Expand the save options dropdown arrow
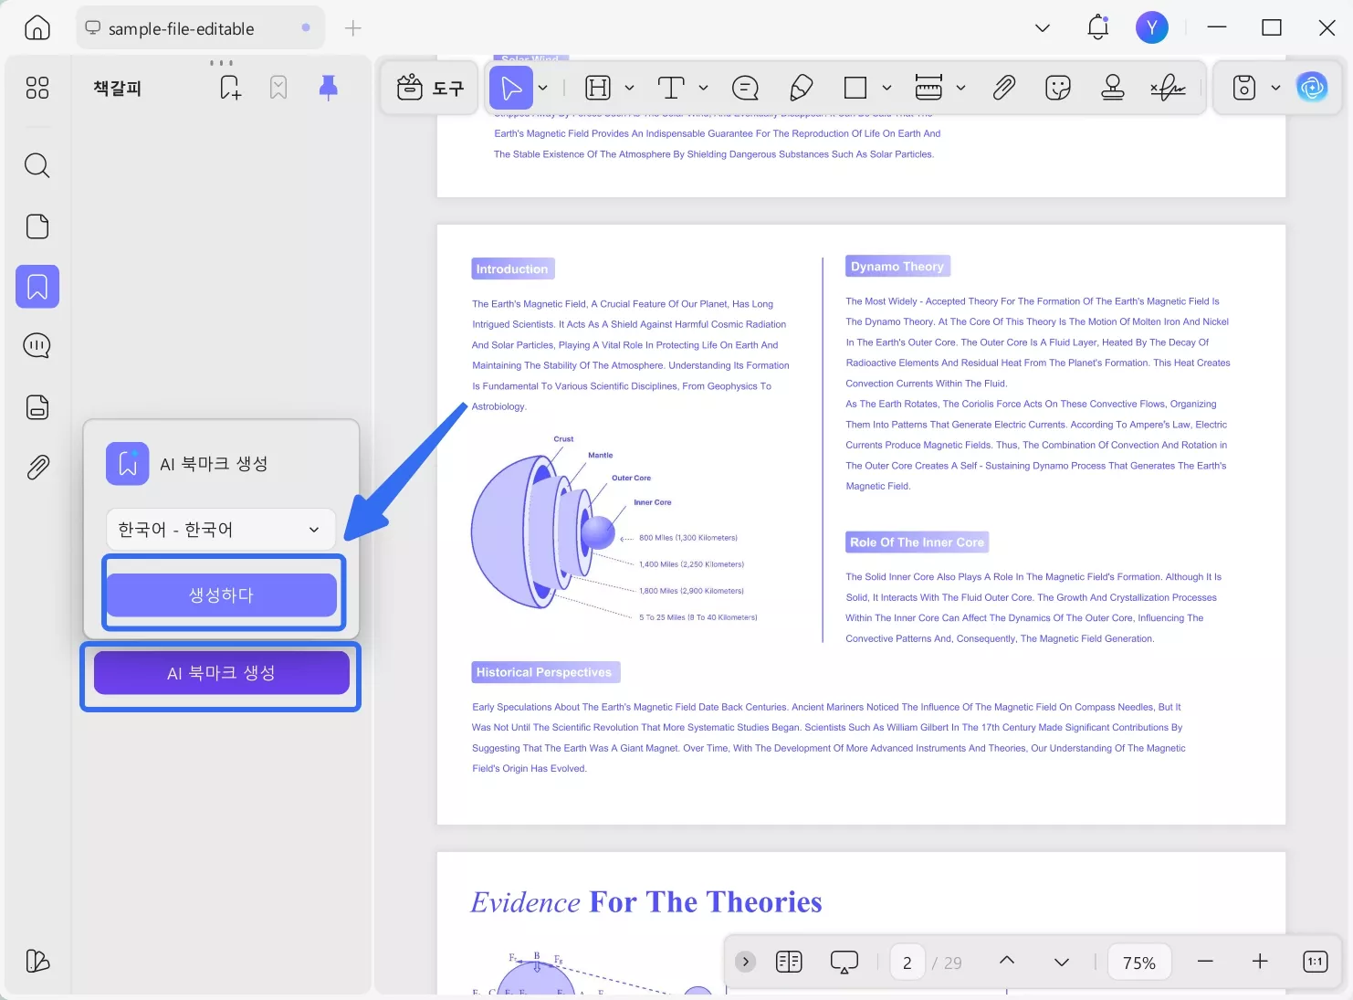The width and height of the screenshot is (1353, 1000). point(1275,88)
